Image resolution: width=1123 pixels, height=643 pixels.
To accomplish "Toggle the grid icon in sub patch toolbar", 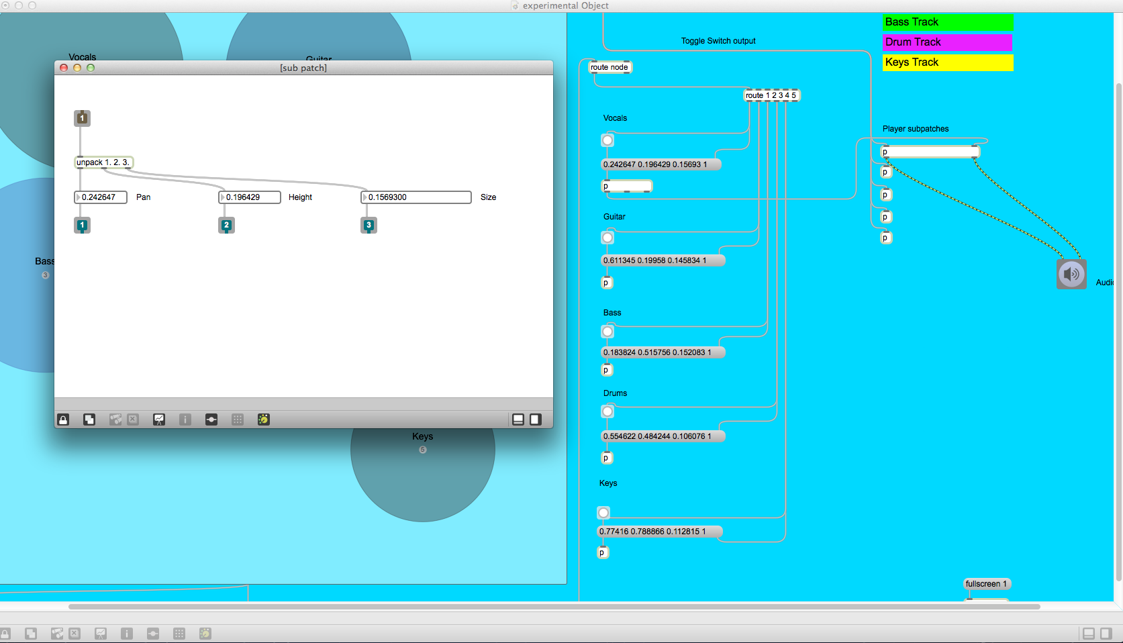I will [238, 419].
